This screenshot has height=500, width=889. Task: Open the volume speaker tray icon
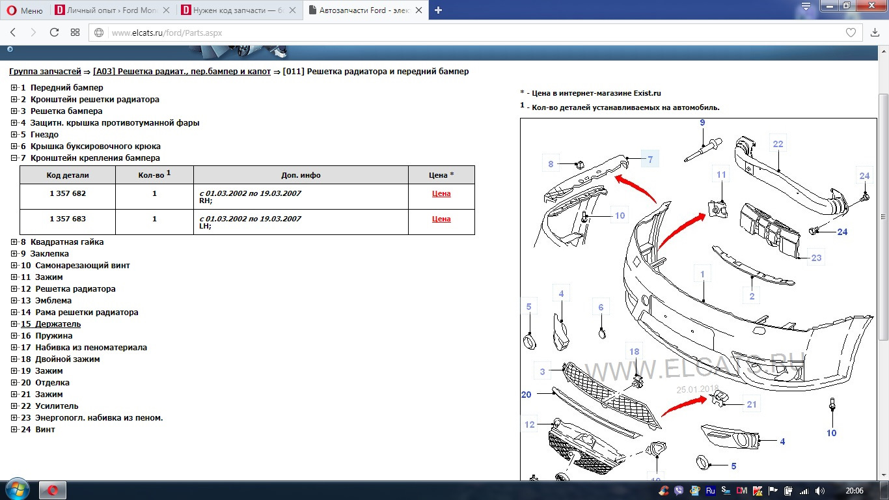click(819, 491)
